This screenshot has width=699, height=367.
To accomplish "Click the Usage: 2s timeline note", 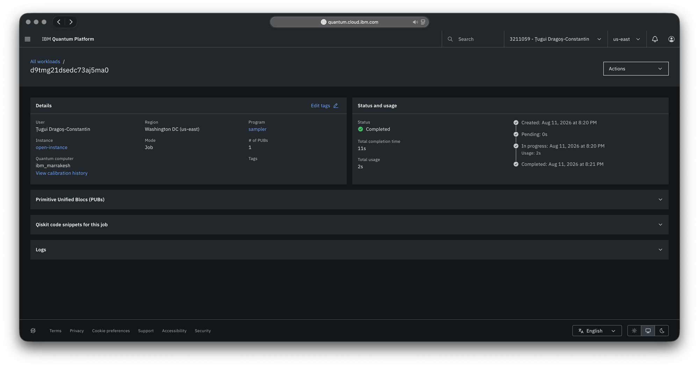I will point(531,153).
